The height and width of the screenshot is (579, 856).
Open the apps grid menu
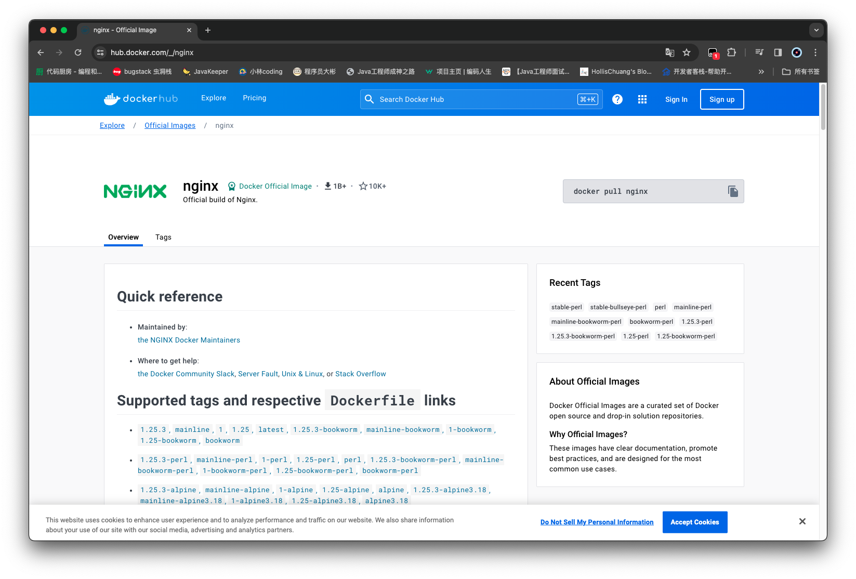click(x=642, y=99)
